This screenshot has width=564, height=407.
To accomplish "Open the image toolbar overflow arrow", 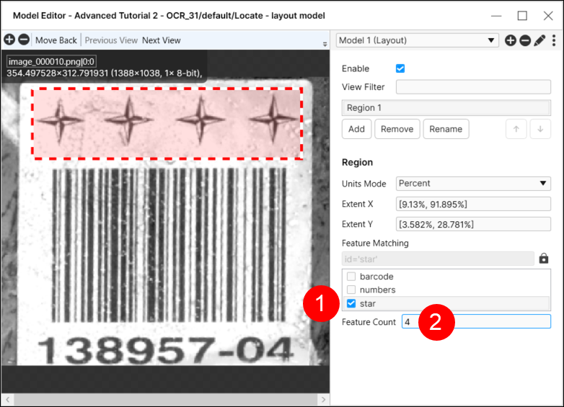I will tap(325, 44).
